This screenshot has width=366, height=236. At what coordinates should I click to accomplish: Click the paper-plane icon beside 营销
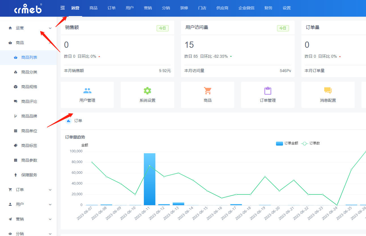(10, 219)
